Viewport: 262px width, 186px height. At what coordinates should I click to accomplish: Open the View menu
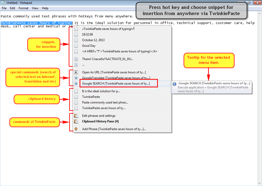point(35,8)
